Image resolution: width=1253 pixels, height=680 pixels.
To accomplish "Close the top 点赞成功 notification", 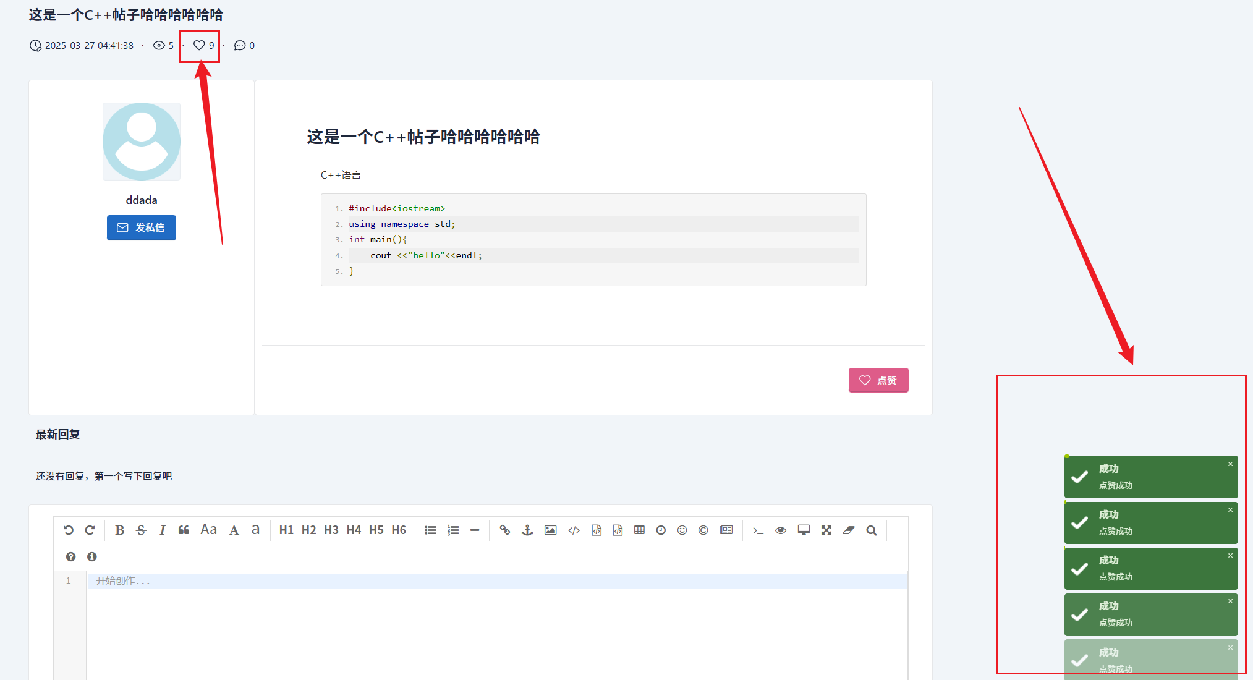I will coord(1230,464).
